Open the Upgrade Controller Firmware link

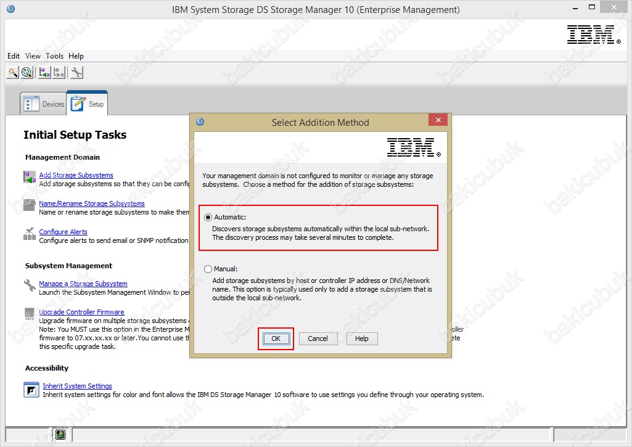click(81, 312)
